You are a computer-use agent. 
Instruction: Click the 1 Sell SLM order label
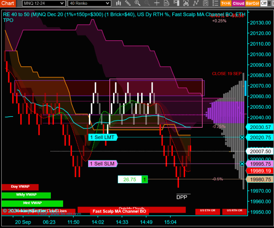(x=103, y=164)
